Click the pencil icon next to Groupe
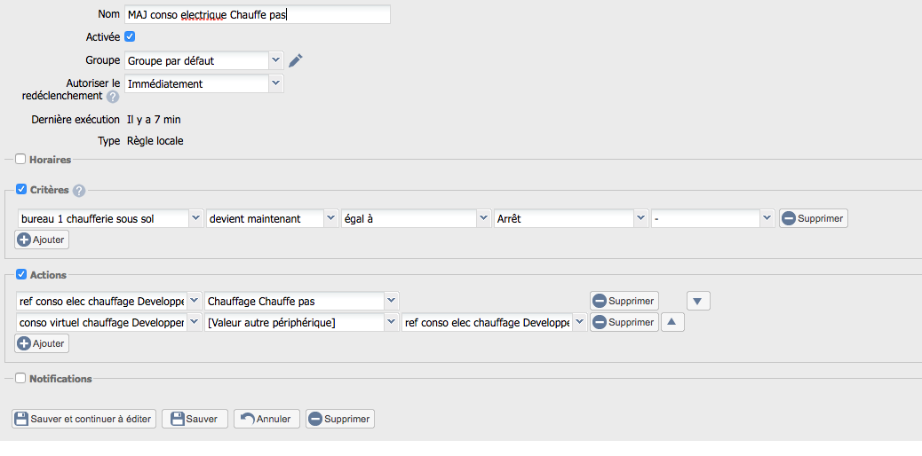Viewport: 922px width, 456px height. click(295, 60)
